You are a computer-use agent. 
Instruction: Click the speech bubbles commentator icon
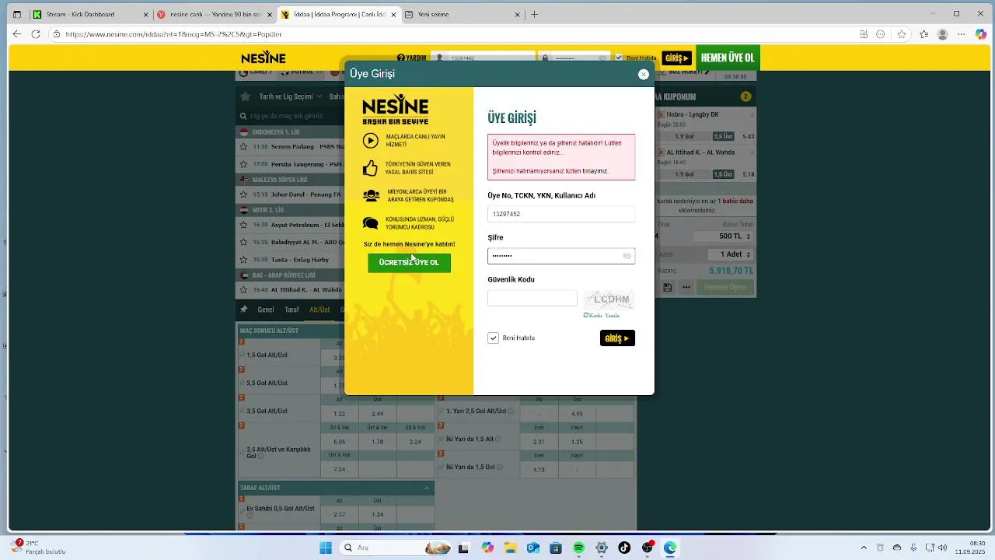point(371,223)
